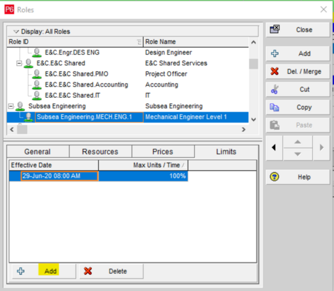334x291 pixels.
Task: Click the E&C Shared Services role name
Action: 176,63
